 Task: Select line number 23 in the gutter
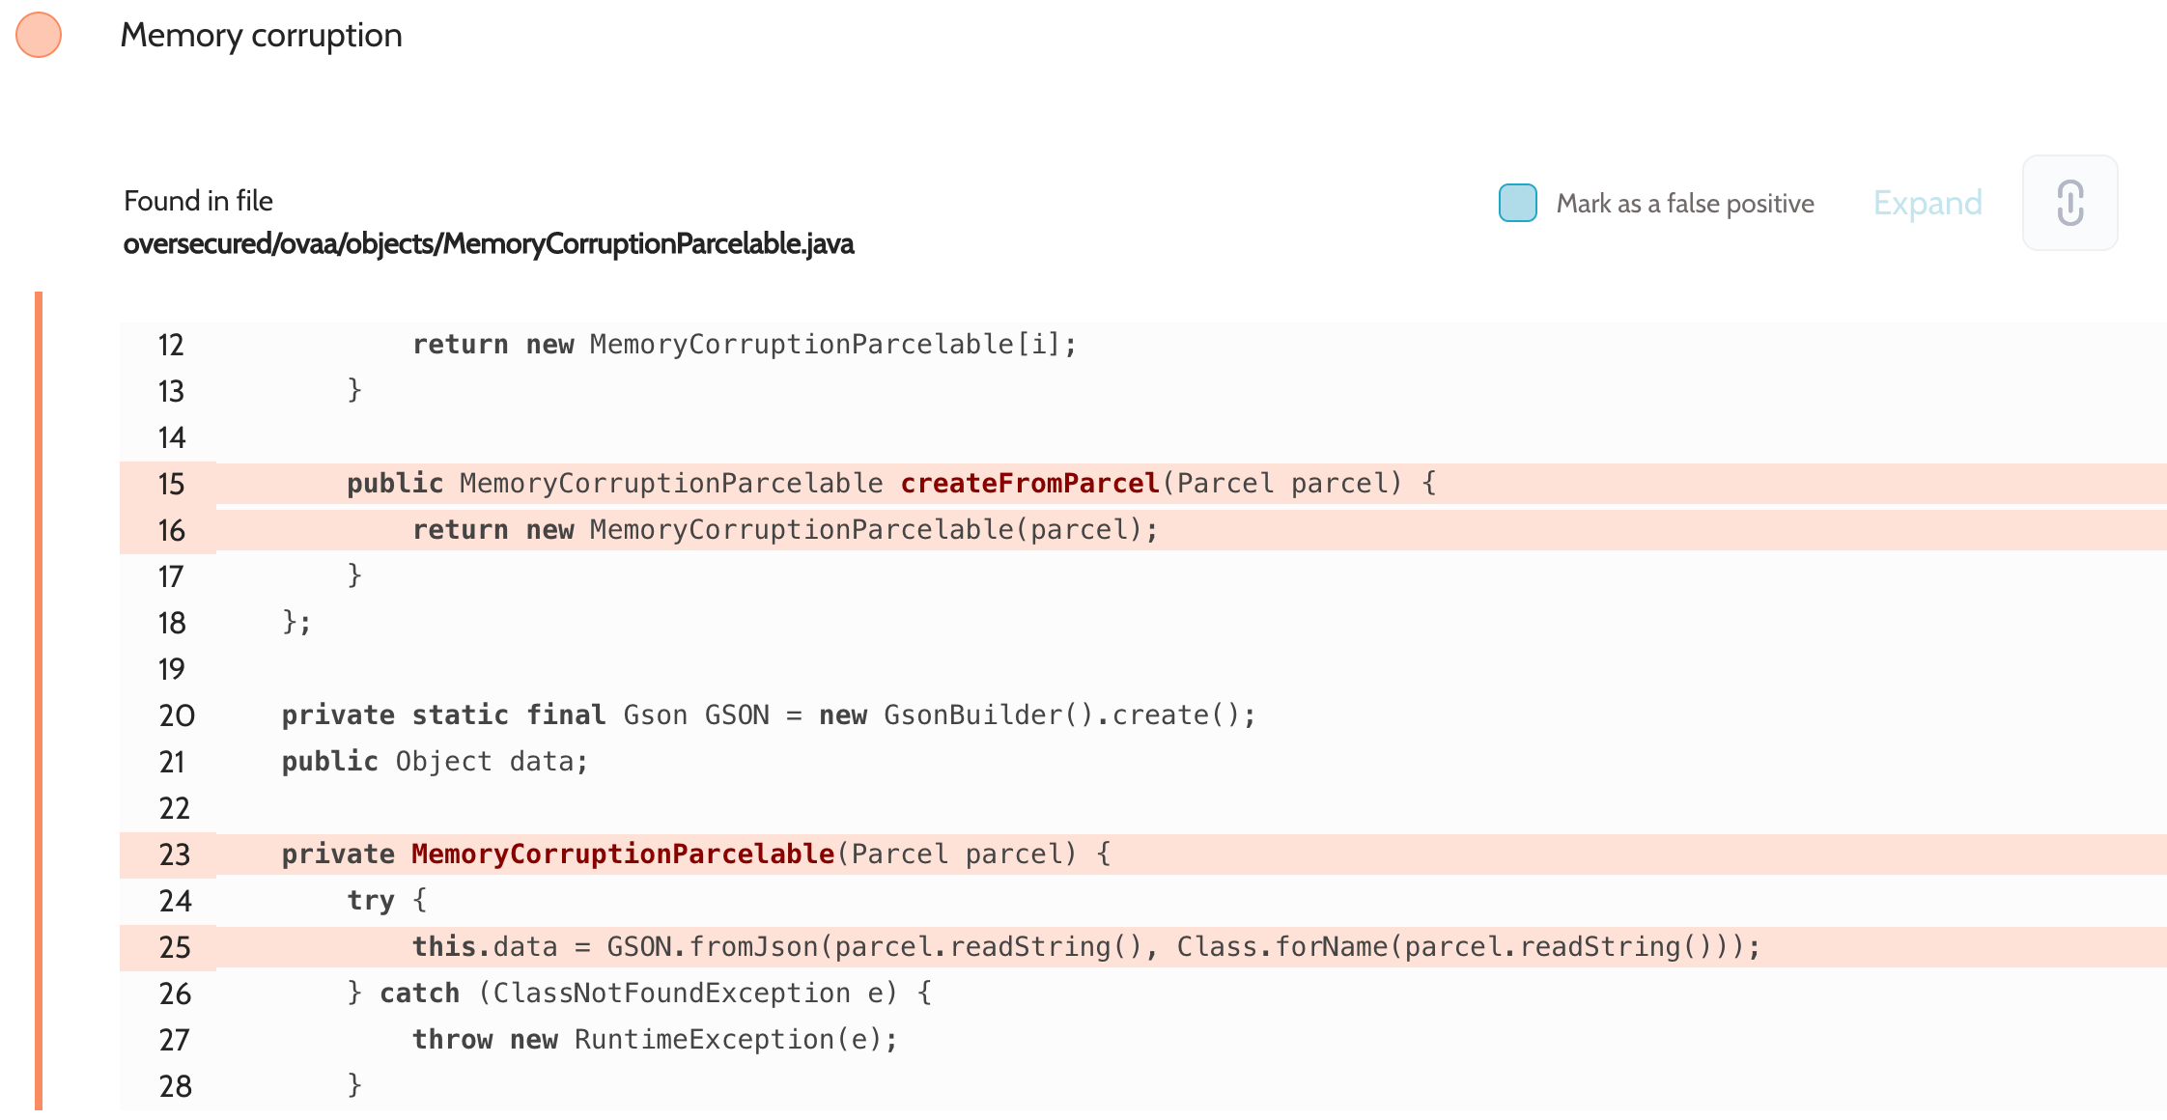tap(175, 854)
